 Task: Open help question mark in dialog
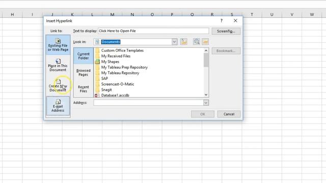coord(222,20)
